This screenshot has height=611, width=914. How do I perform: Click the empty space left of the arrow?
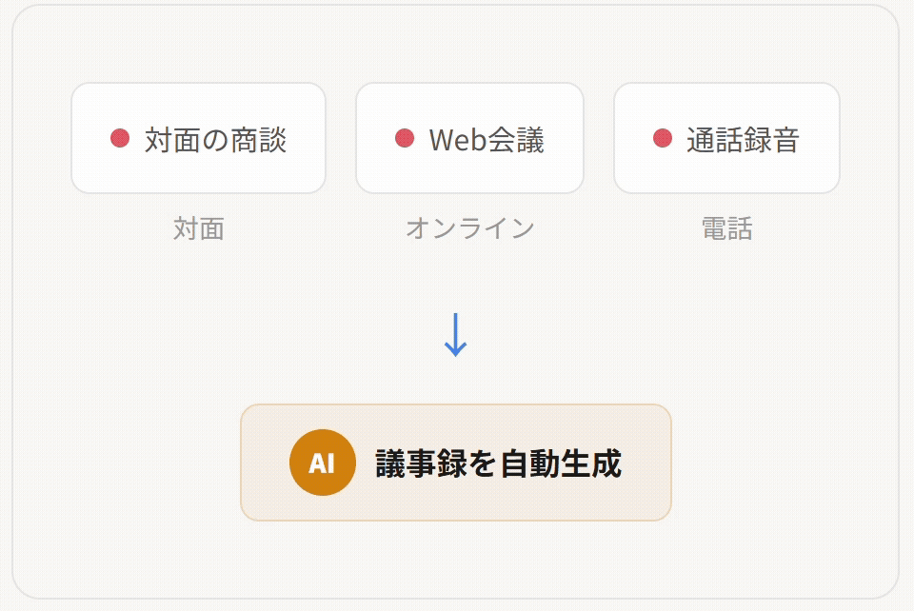[286, 334]
